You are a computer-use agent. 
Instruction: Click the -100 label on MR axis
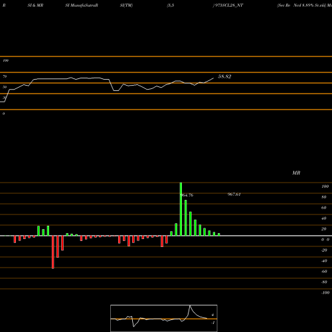[325, 293]
